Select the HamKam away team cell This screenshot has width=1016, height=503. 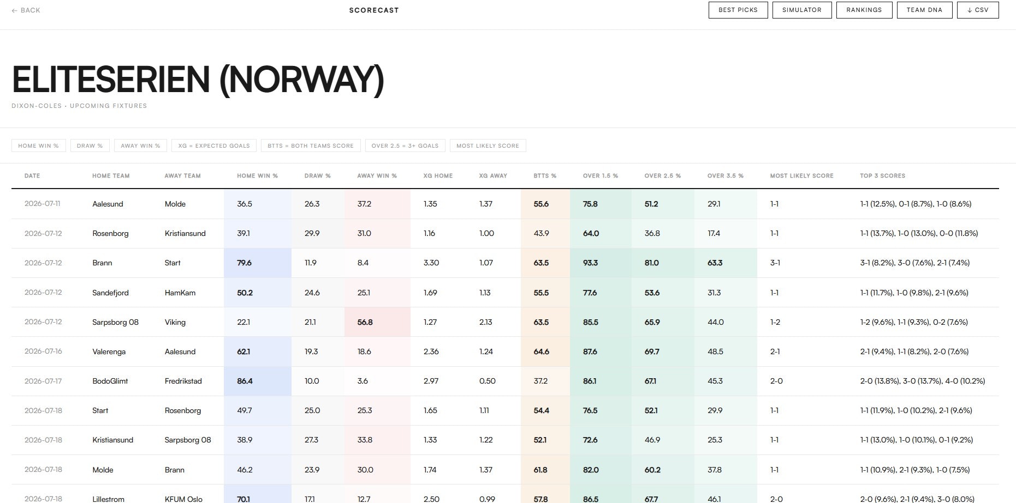(180, 293)
